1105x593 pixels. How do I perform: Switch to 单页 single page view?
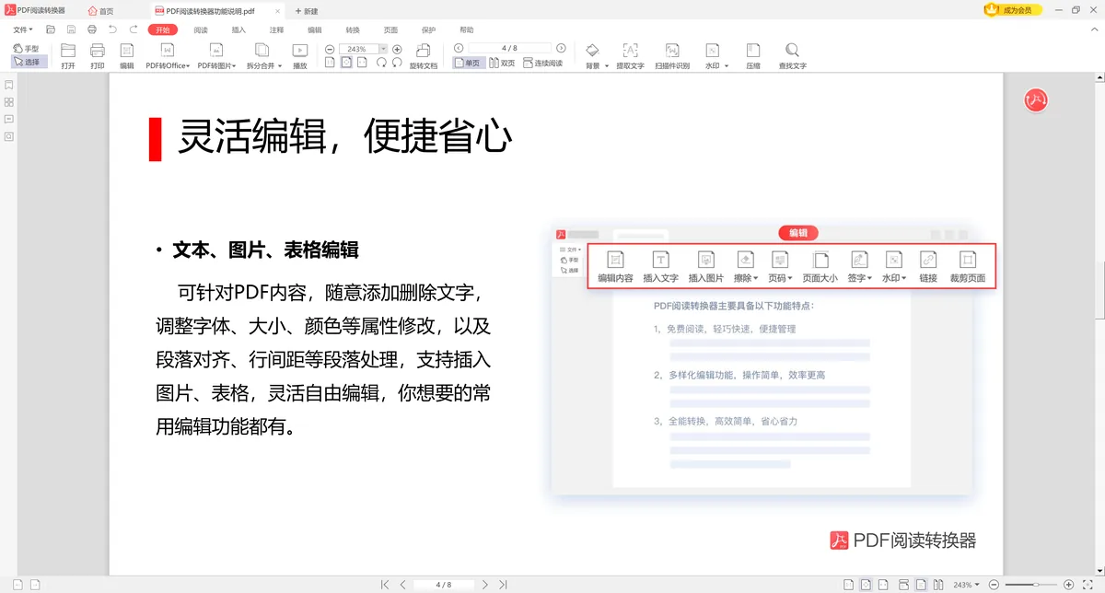point(468,63)
